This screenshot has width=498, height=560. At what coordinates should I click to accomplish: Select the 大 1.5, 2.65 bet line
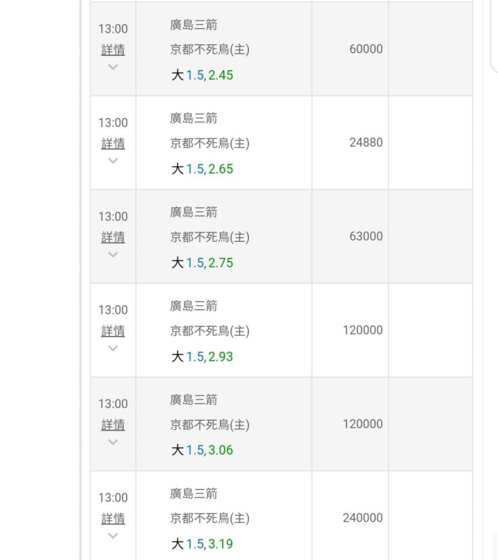coord(202,169)
